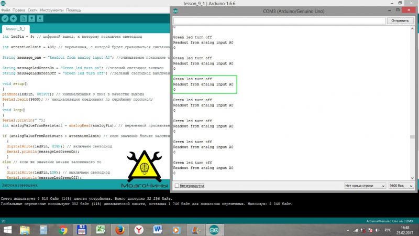419x236 pixels.
Task: Click the 'void loop()' code line
Action: [14, 110]
